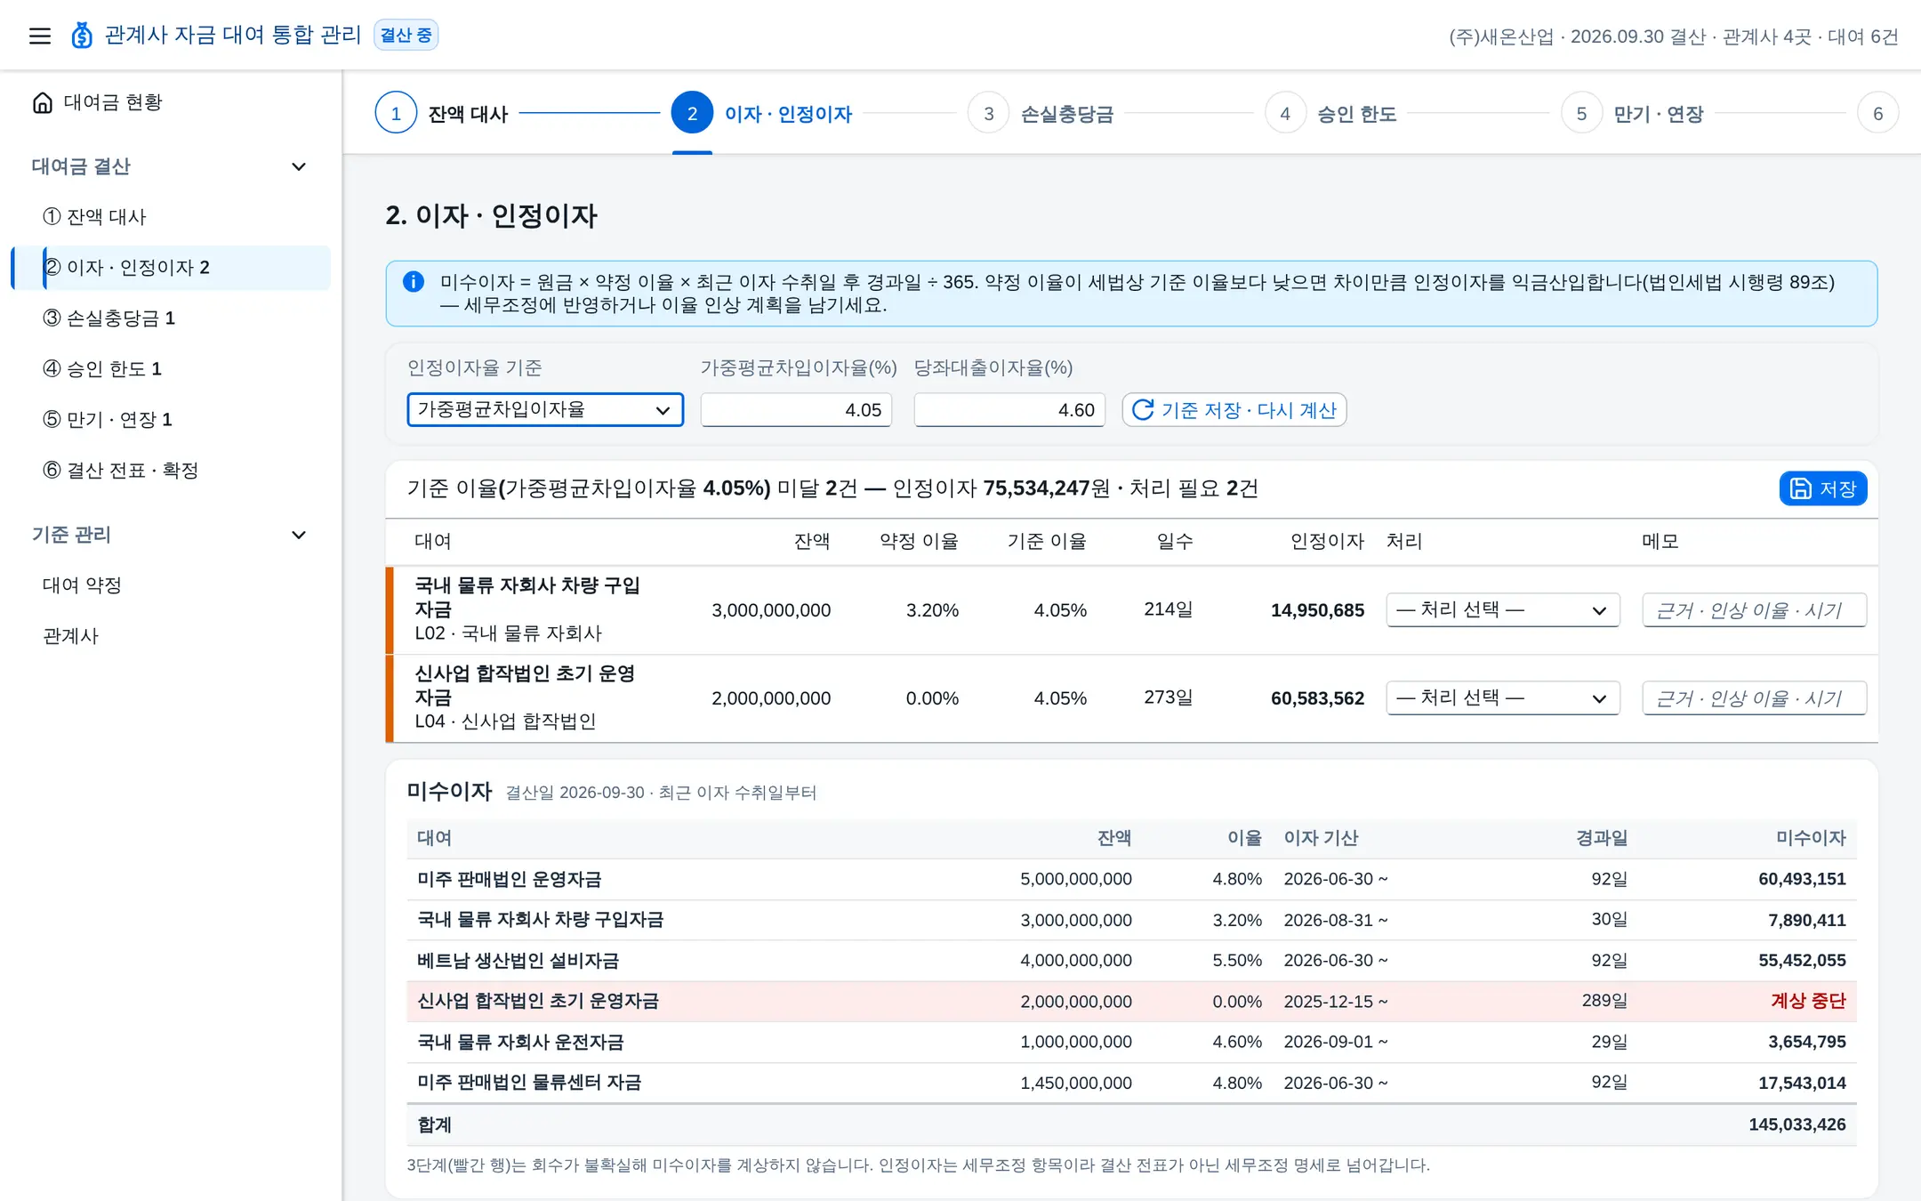Select the 국내 물류 자회사 운전자금 row
Screen dimensions: 1921x1201
(x=1131, y=1042)
